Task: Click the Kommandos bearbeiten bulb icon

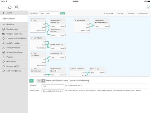Action: (4, 38)
